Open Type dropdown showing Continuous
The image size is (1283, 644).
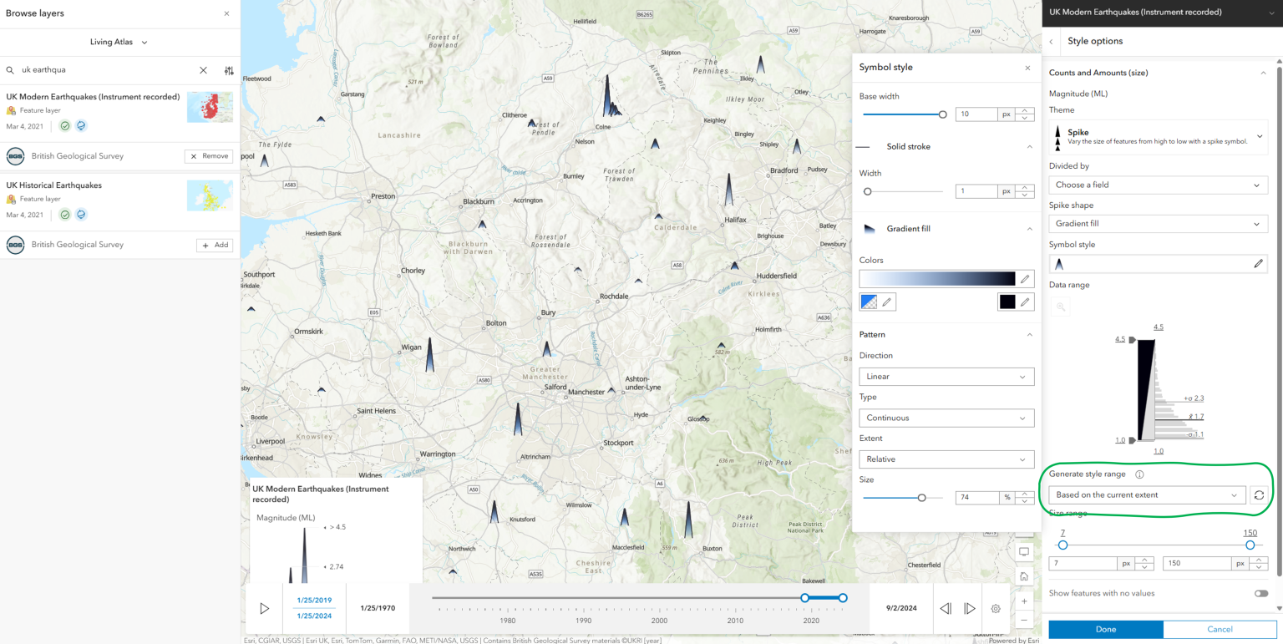click(x=946, y=418)
